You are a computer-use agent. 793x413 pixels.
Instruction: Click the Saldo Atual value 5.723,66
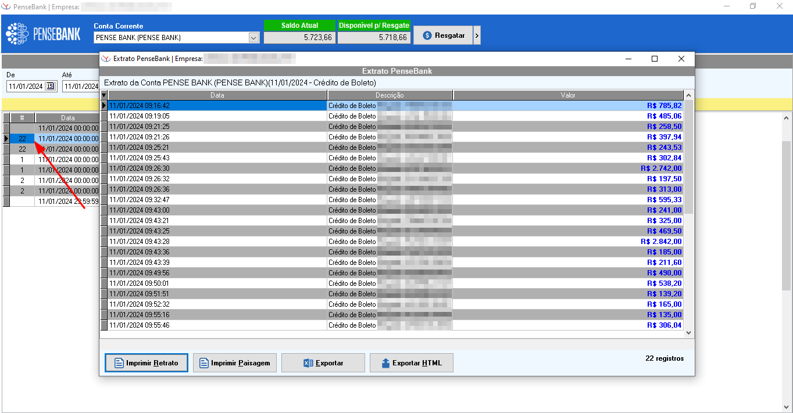click(x=300, y=37)
